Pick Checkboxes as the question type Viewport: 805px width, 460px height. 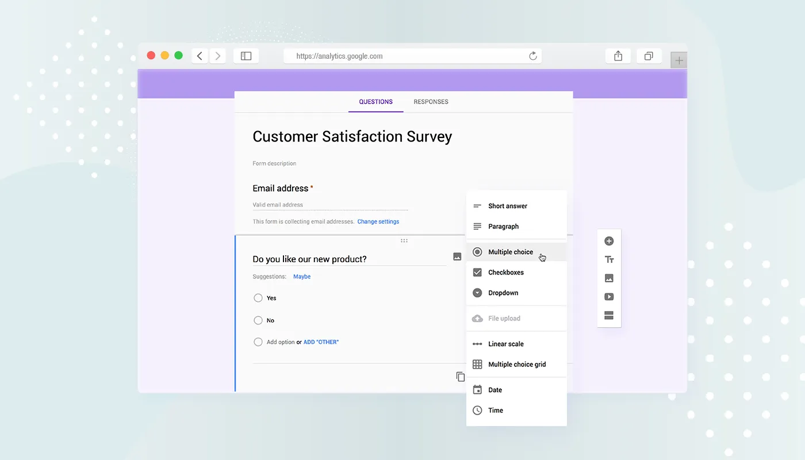(x=505, y=272)
